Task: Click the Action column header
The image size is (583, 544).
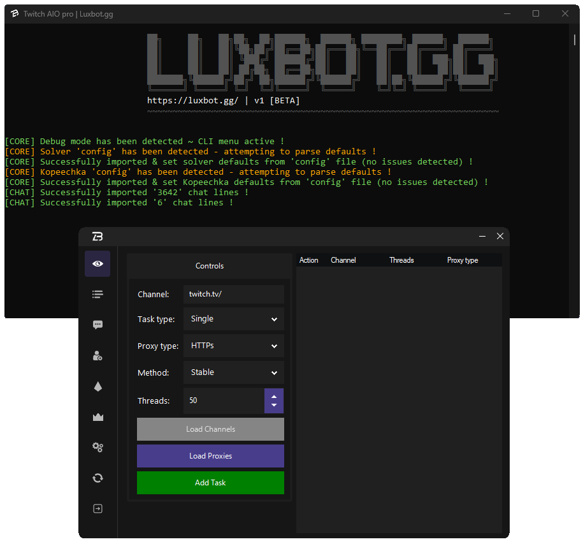Action: click(x=308, y=260)
